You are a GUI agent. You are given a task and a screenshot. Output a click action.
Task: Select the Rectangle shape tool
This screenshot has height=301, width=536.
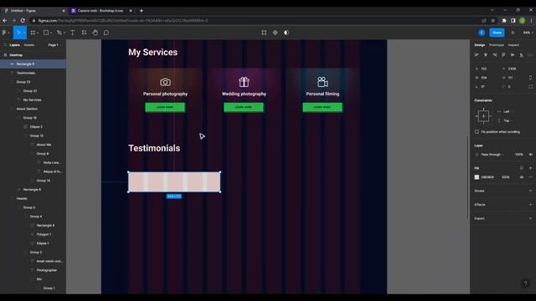pyautogui.click(x=46, y=33)
